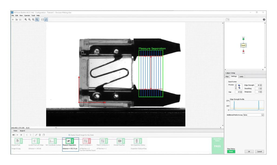Select the Locate Fuse Left Edge step
This screenshot has height=165, width=277.
35,141
